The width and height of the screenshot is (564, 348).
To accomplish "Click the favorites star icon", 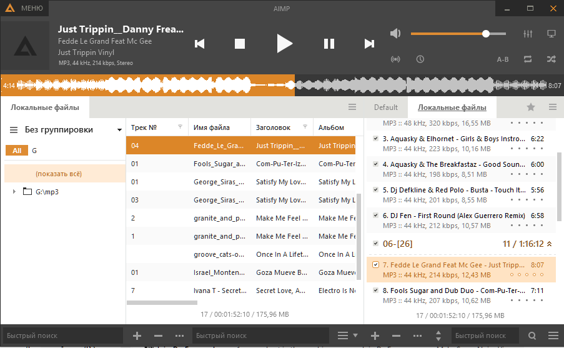I will [x=531, y=107].
